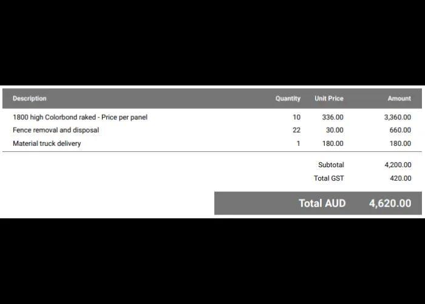Click quantity 10 for Colorbond panels

click(296, 117)
